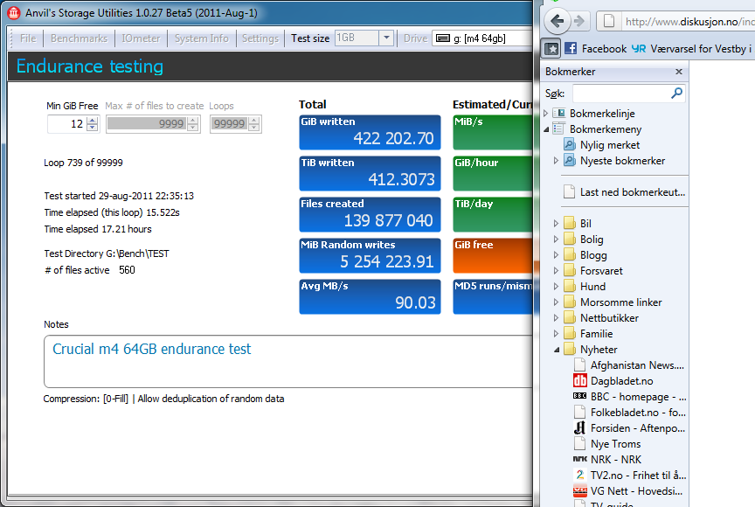Image resolution: width=755 pixels, height=507 pixels.
Task: Select the Bolig bookmark folder
Action: click(x=584, y=240)
